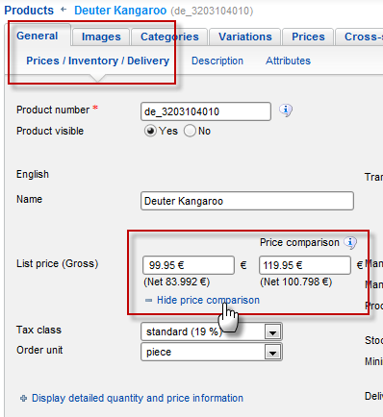Click the Order unit label

click(x=39, y=350)
